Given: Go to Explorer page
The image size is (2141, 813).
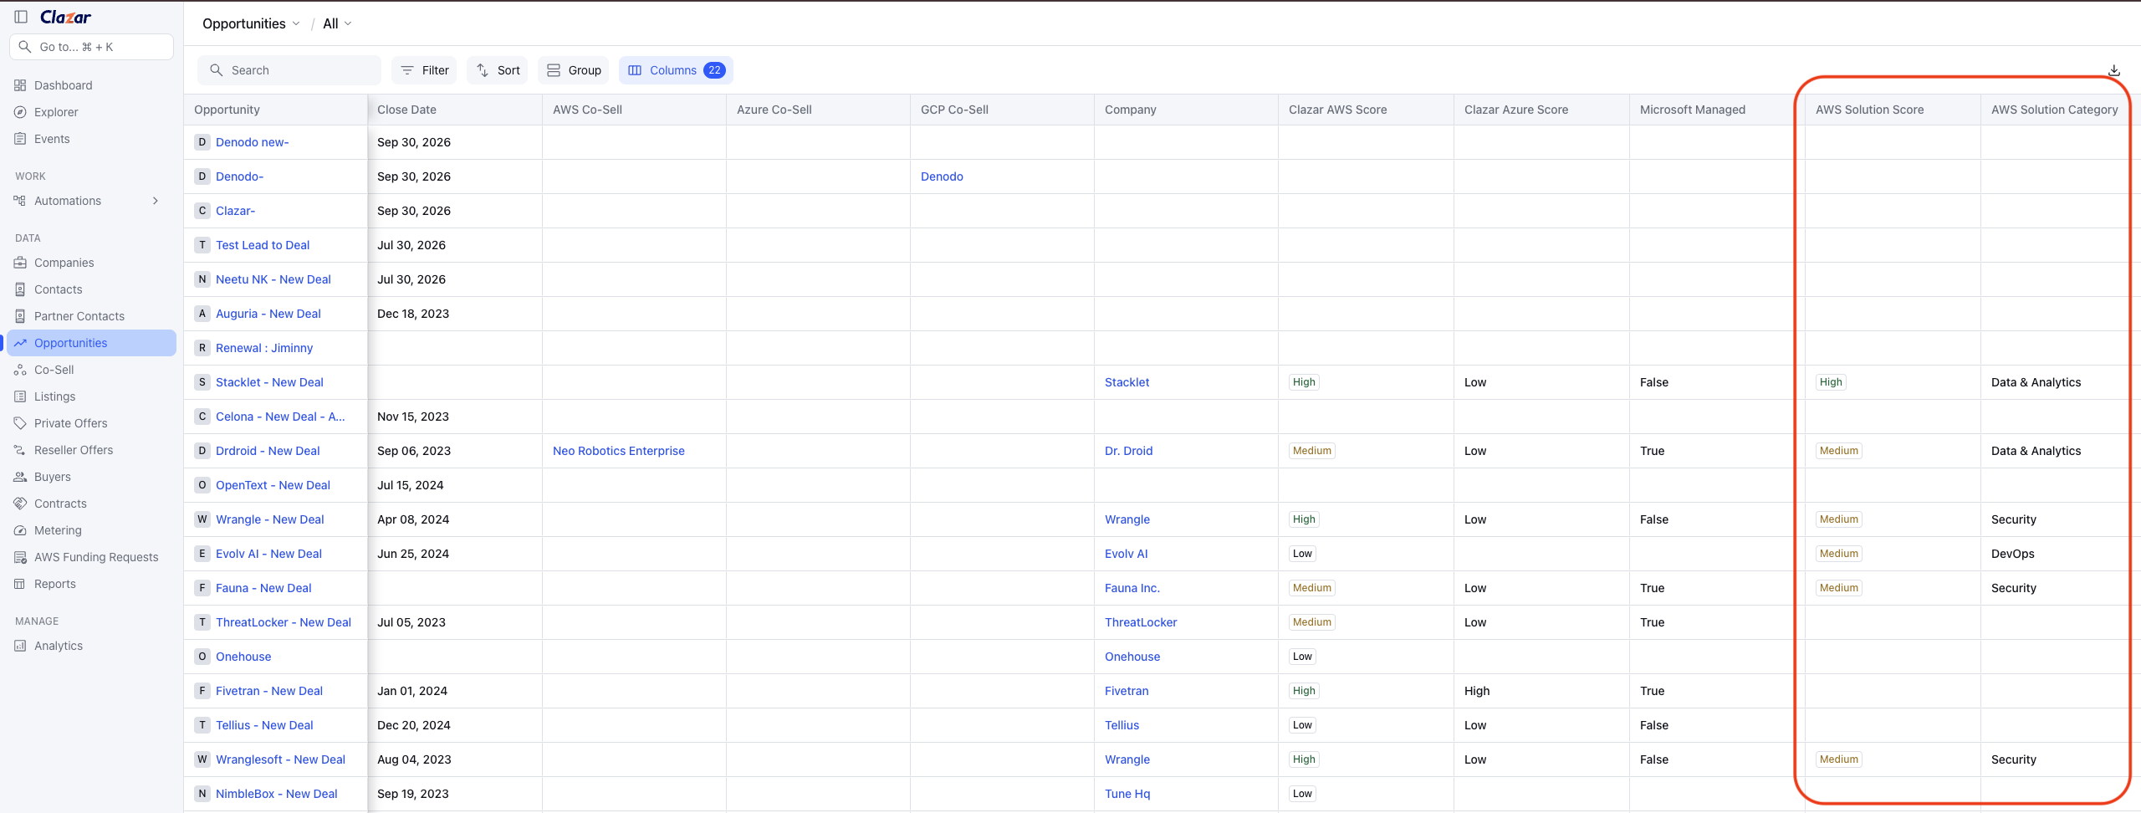Looking at the screenshot, I should [56, 112].
